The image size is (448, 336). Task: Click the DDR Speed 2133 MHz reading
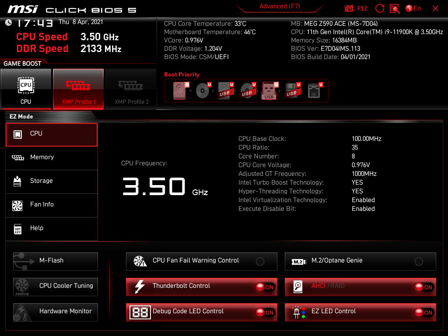(x=69, y=49)
